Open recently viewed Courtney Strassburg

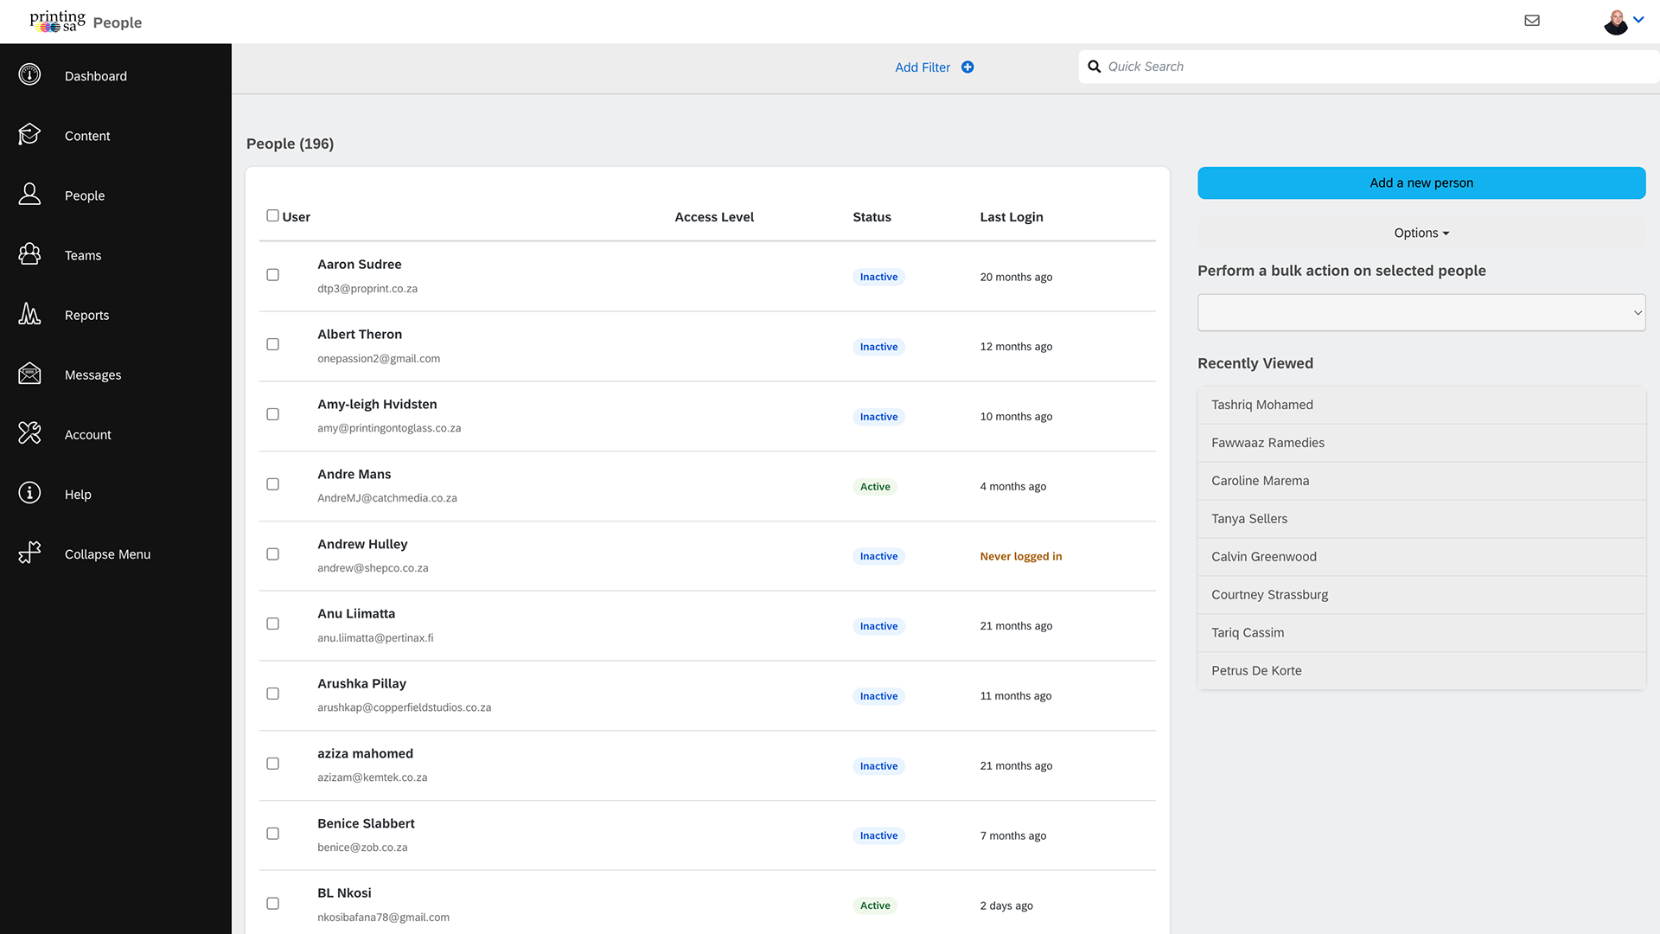click(x=1421, y=595)
